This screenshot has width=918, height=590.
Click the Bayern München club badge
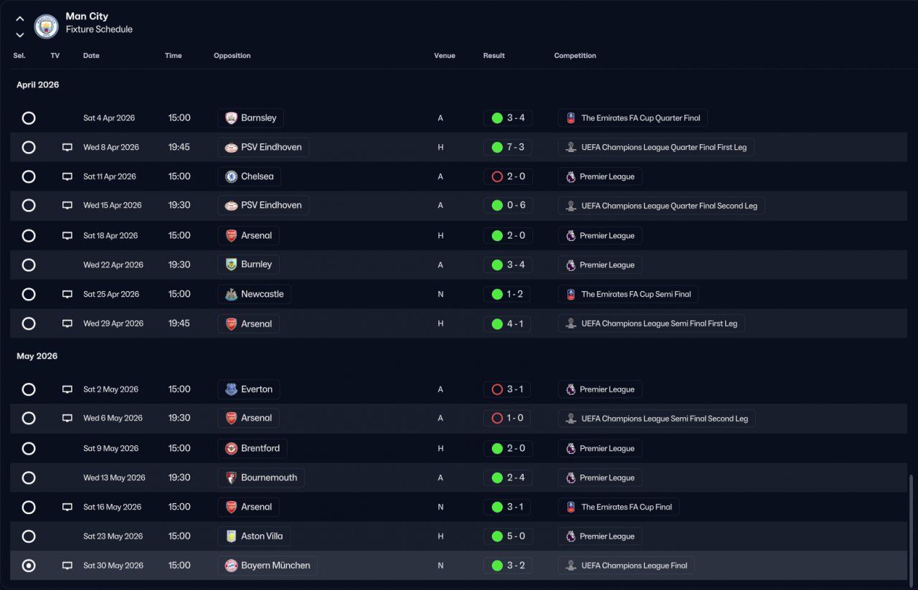pos(231,566)
